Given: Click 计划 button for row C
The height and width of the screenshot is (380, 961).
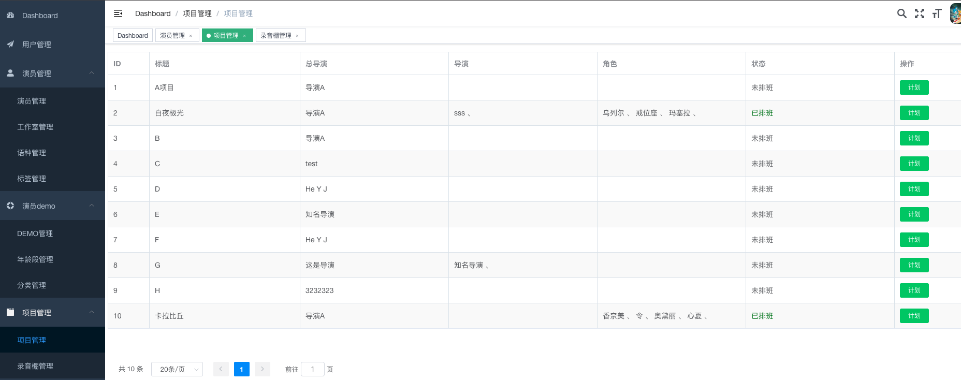Looking at the screenshot, I should coord(914,164).
